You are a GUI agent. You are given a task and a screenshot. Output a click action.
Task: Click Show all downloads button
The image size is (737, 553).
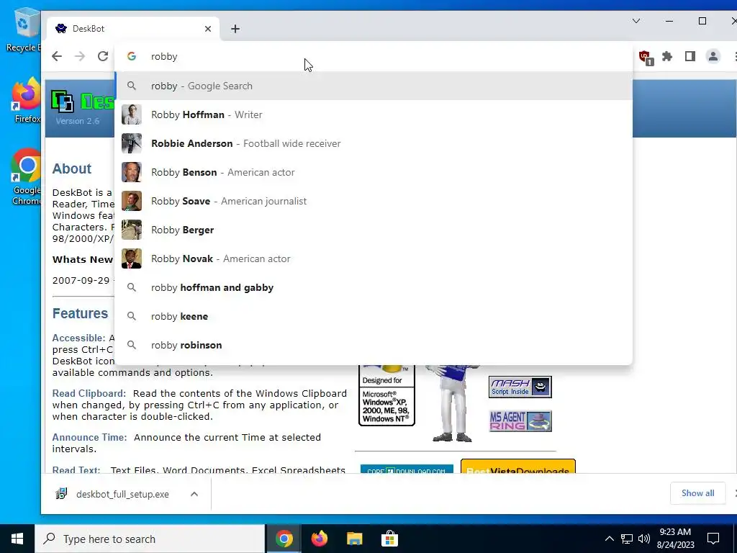point(697,493)
